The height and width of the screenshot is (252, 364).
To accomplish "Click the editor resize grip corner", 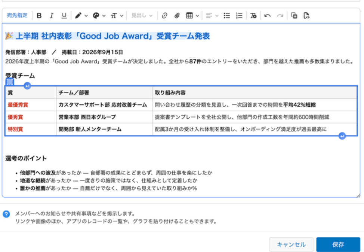I will [358, 195].
